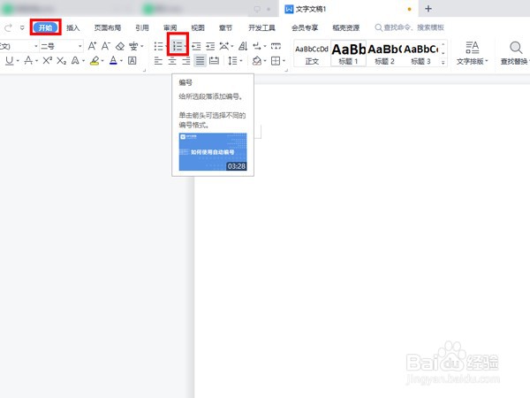The width and height of the screenshot is (530, 398).
Task: Apply the 标题 3 style
Action: pyautogui.click(x=420, y=54)
